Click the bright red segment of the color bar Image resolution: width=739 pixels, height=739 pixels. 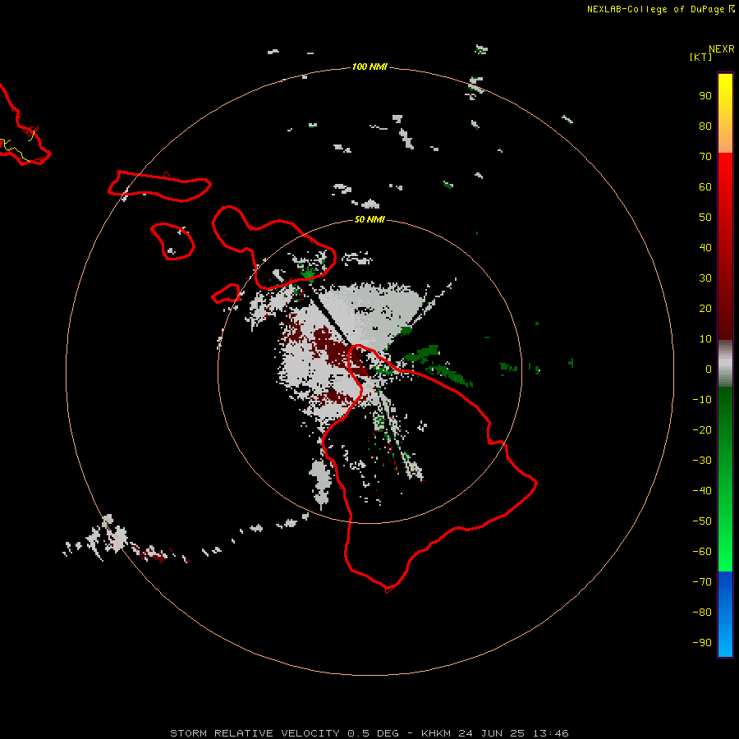(725, 246)
